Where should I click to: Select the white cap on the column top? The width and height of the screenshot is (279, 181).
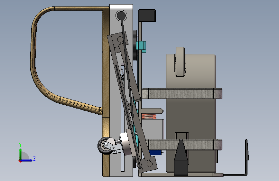pyautogui.click(x=121, y=7)
